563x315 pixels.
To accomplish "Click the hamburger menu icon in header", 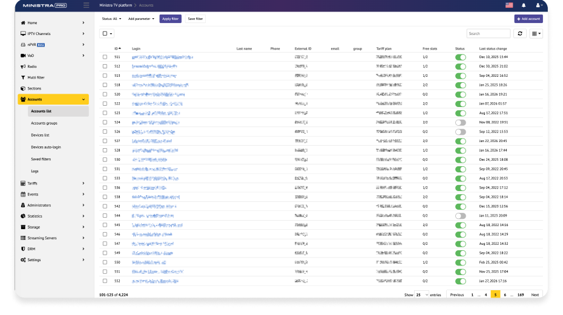I will [86, 5].
